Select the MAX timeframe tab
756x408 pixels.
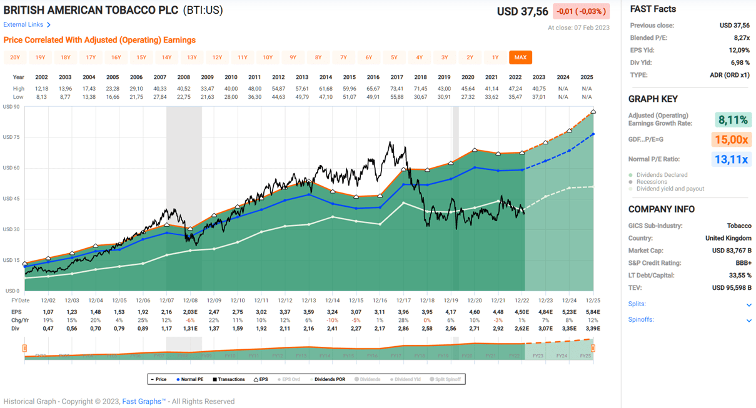520,57
